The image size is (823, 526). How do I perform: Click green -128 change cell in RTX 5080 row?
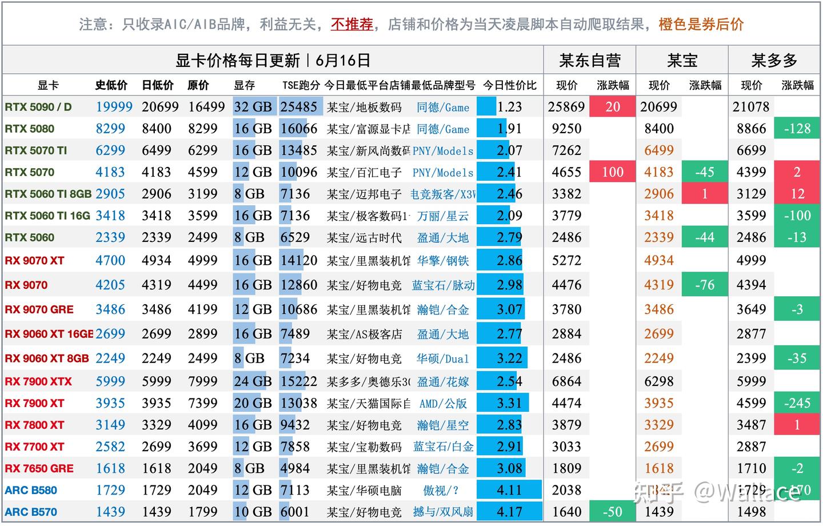(797, 129)
